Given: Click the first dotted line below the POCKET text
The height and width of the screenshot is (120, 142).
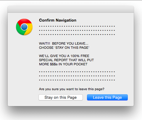Looking at the screenshot, I should tap(77, 72).
